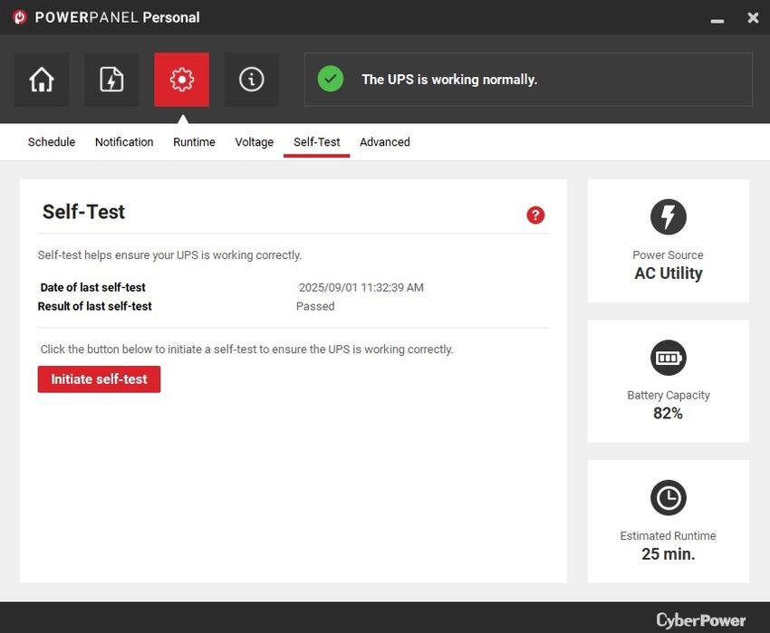The image size is (770, 633).
Task: Minimize the PowerPanel window
Action: [717, 21]
